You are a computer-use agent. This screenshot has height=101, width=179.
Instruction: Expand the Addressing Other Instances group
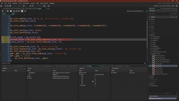coord(151,52)
